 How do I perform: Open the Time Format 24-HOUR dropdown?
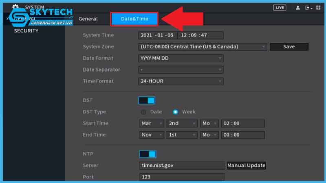click(181, 81)
